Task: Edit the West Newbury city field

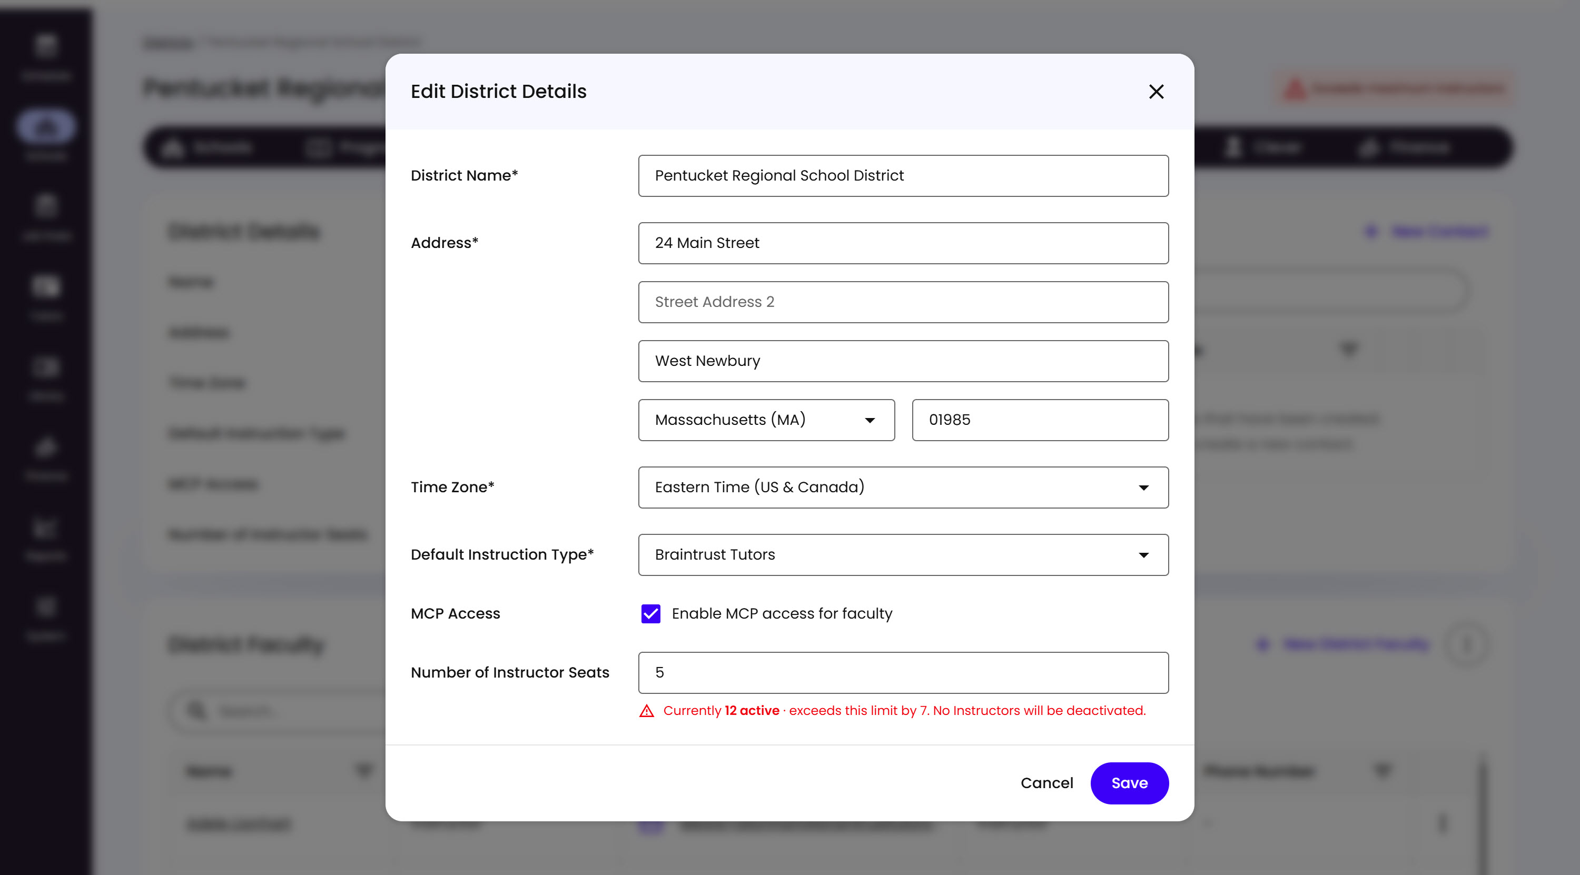Action: pyautogui.click(x=903, y=361)
